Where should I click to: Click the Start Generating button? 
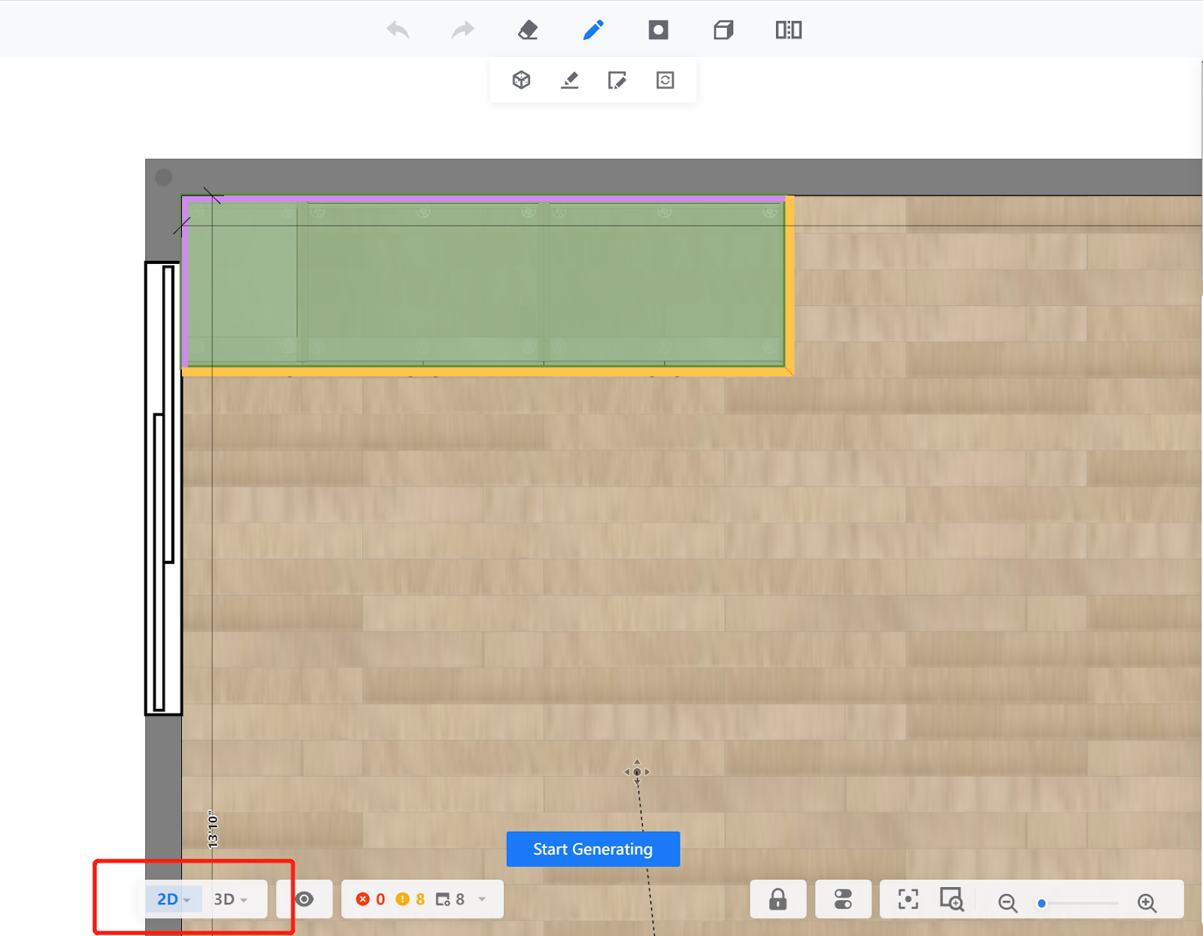pyautogui.click(x=592, y=849)
